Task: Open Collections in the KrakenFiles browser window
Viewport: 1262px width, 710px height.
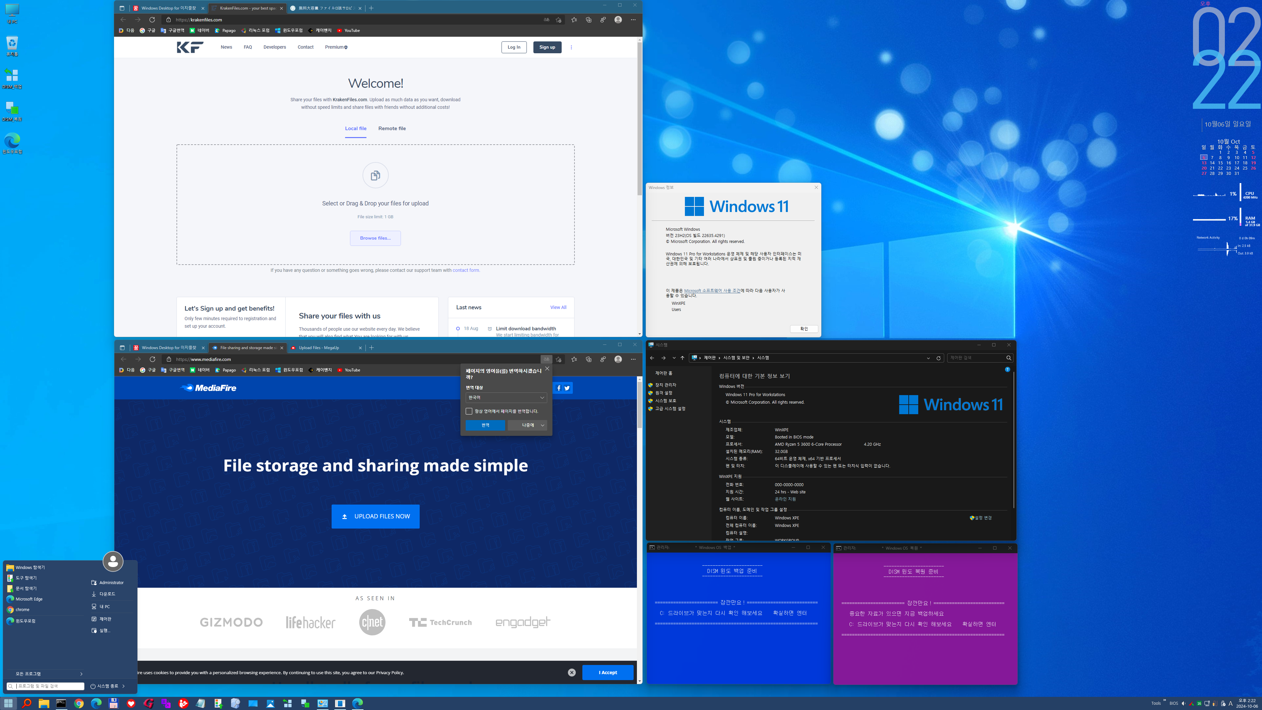Action: [588, 20]
